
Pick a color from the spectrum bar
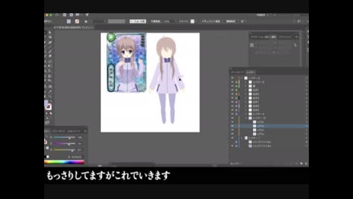point(64,162)
